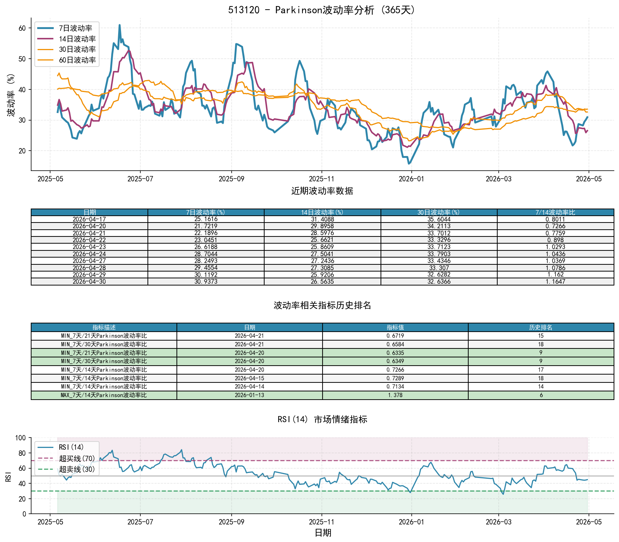Select the 超卖线(30) legend entry
The image size is (619, 542).
tap(66, 469)
